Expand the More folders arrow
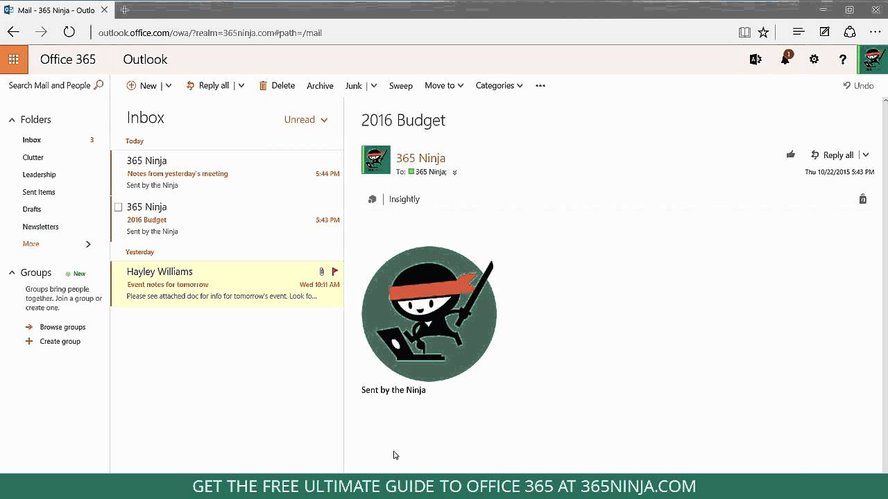Image resolution: width=888 pixels, height=499 pixels. pyautogui.click(x=88, y=244)
